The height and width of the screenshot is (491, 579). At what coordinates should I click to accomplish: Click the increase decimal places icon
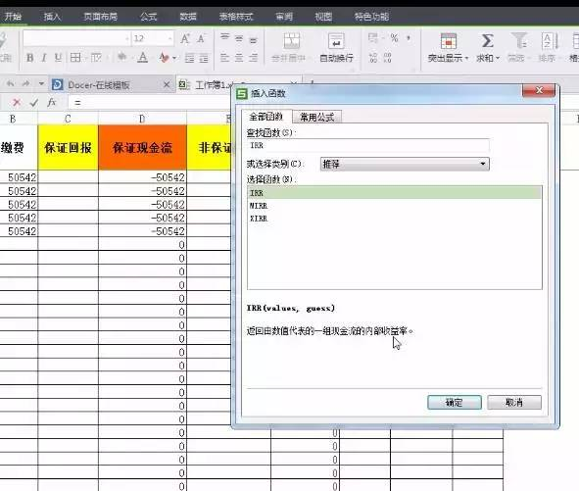pos(373,57)
